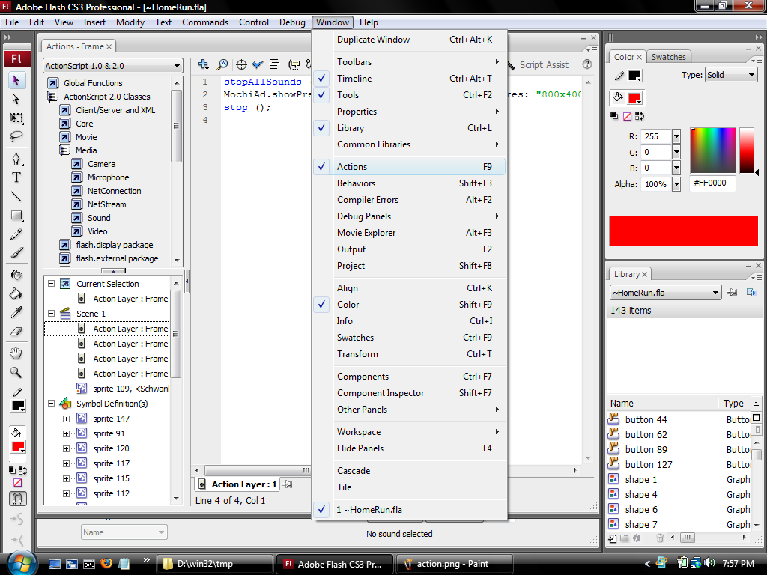
Task: Open the Modify menu
Action: (x=130, y=22)
